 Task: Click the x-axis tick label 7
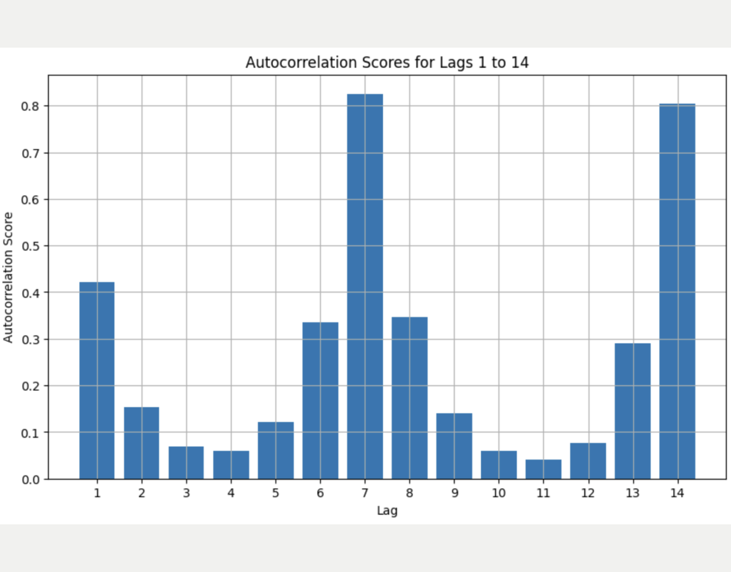pos(365,493)
